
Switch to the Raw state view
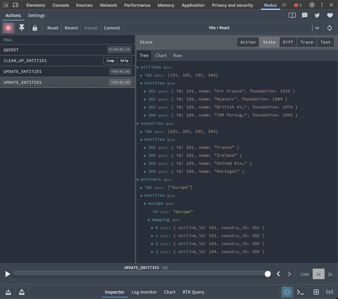coord(177,55)
